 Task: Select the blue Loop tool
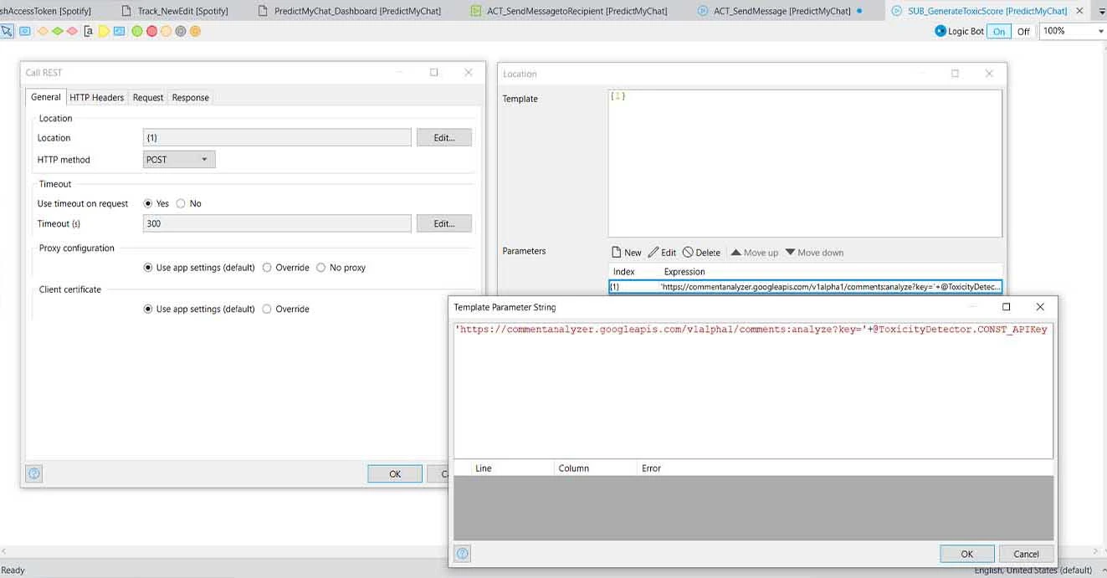click(119, 31)
